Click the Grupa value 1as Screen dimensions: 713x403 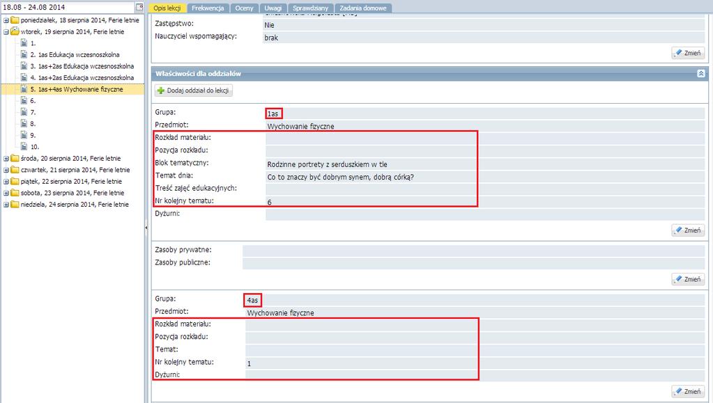coord(273,113)
